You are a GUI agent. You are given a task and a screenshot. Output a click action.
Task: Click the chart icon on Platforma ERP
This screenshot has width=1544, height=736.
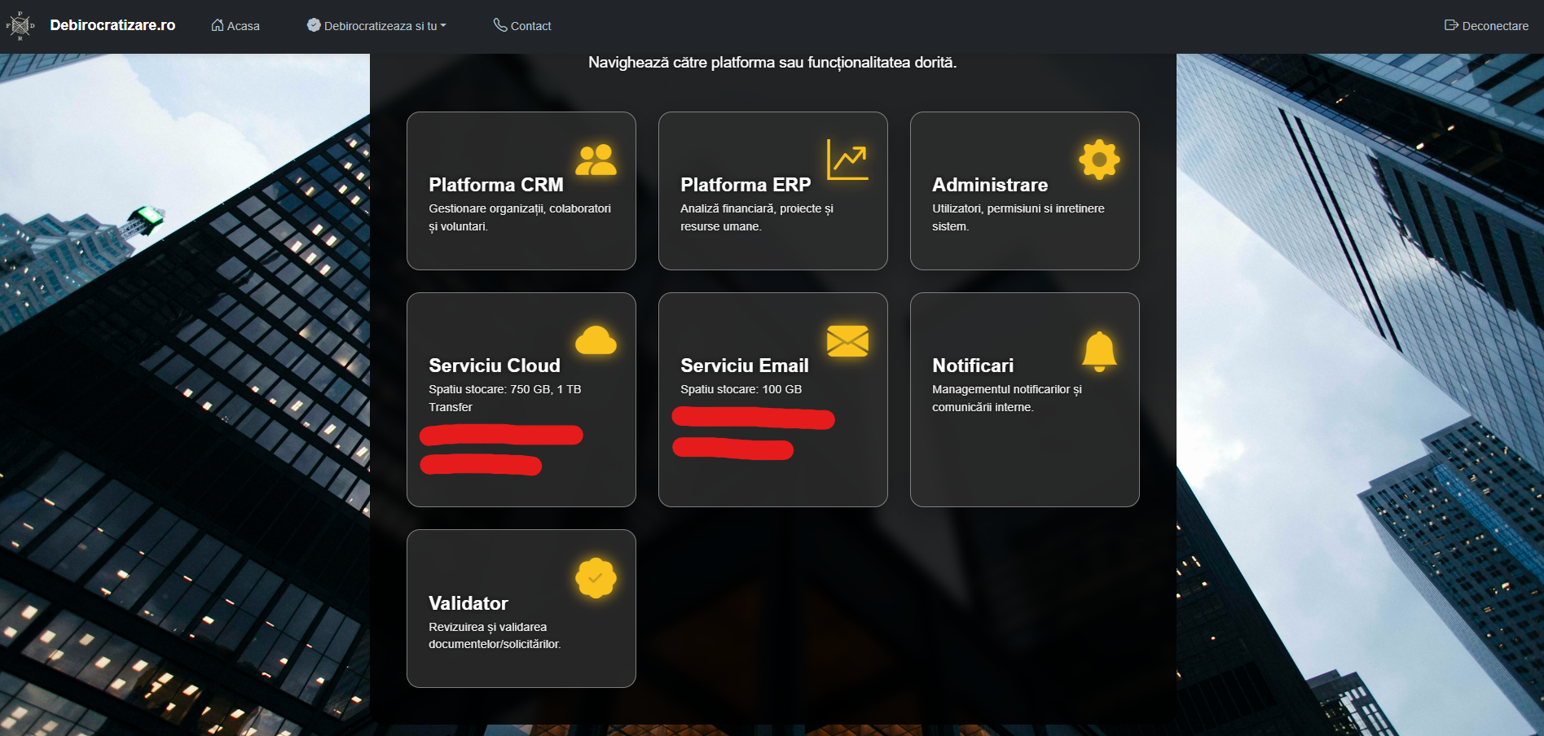tap(847, 160)
